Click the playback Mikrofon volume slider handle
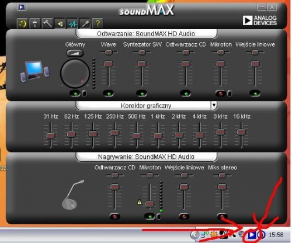The width and height of the screenshot is (292, 243). tap(221, 64)
